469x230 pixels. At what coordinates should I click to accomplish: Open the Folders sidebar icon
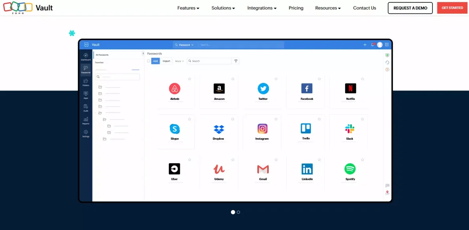(85, 83)
